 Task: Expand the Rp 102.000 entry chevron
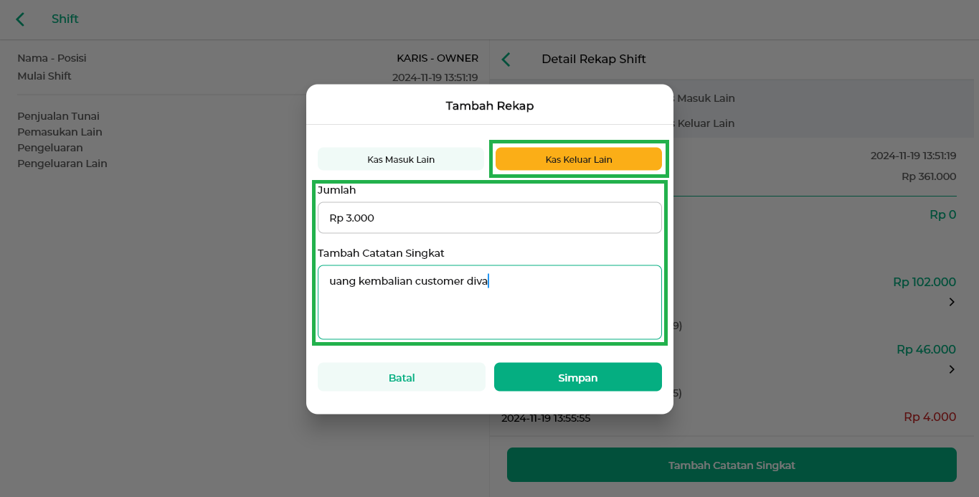tap(952, 302)
